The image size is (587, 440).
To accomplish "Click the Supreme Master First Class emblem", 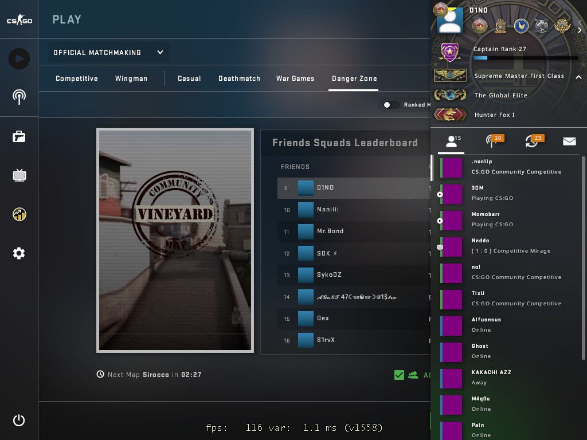I will tap(450, 76).
